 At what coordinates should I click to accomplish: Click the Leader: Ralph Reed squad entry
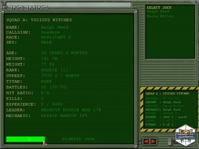[x=163, y=102]
